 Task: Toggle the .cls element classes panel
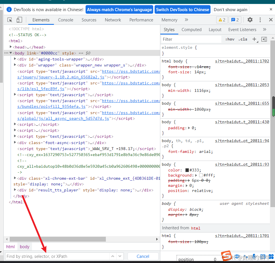(243, 39)
